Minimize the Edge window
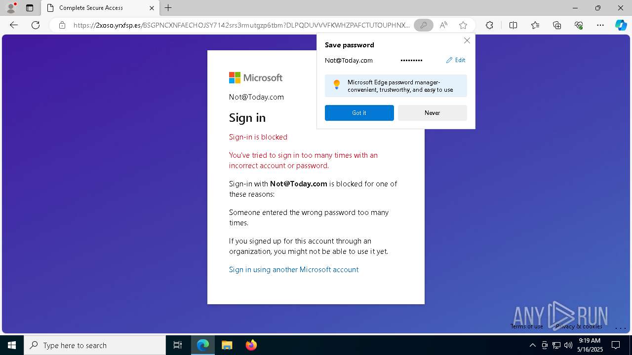 (x=575, y=8)
